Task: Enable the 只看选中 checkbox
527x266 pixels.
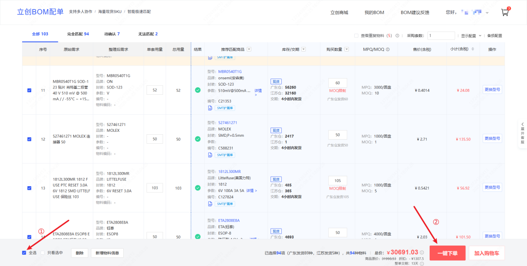Action: pos(43,253)
